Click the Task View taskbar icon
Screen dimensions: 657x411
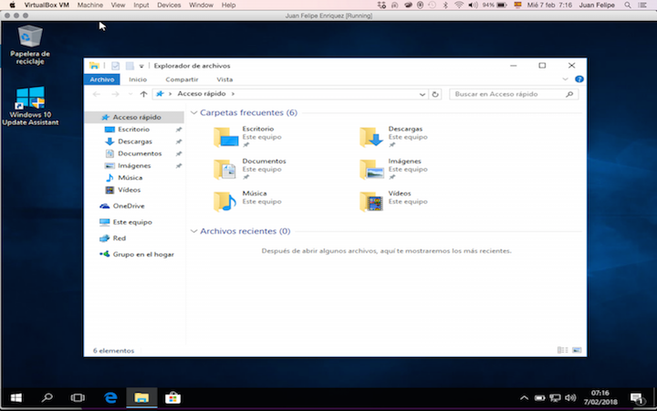pyautogui.click(x=78, y=397)
